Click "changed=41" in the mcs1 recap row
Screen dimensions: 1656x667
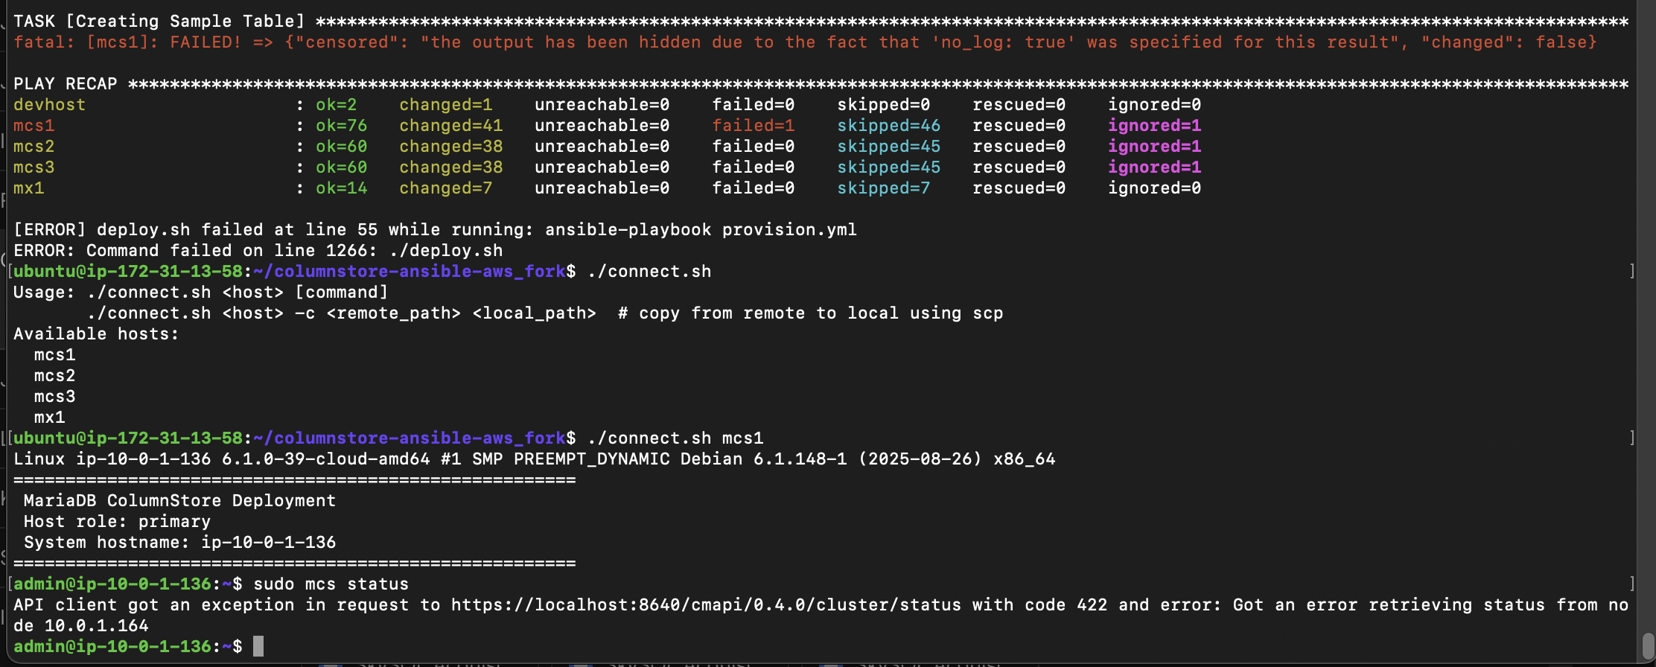pyautogui.click(x=450, y=126)
